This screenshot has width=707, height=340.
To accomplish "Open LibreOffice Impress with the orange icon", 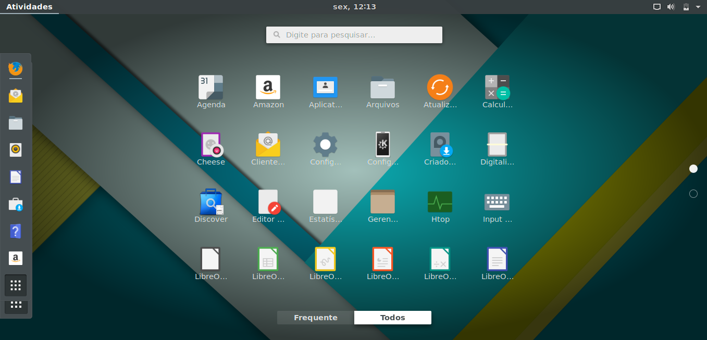I will 382,259.
